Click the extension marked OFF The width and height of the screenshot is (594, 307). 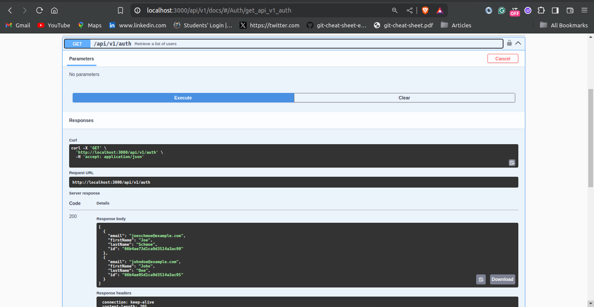515,11
